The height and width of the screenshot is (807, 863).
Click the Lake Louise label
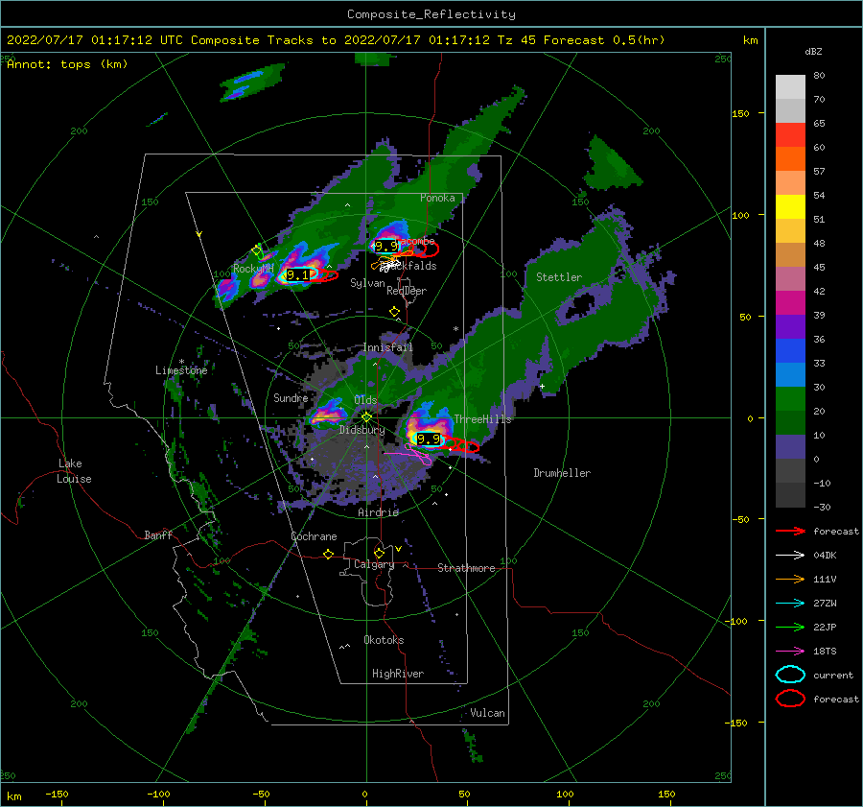[74, 471]
